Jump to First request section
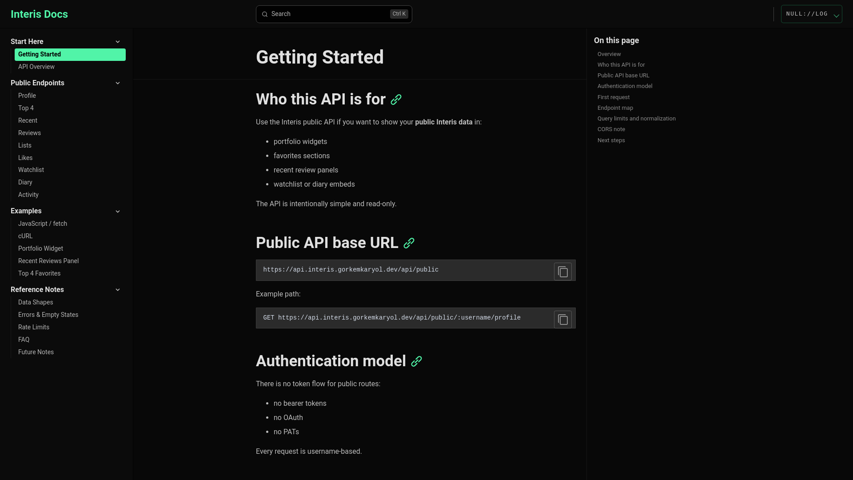This screenshot has height=480, width=853. click(x=614, y=97)
